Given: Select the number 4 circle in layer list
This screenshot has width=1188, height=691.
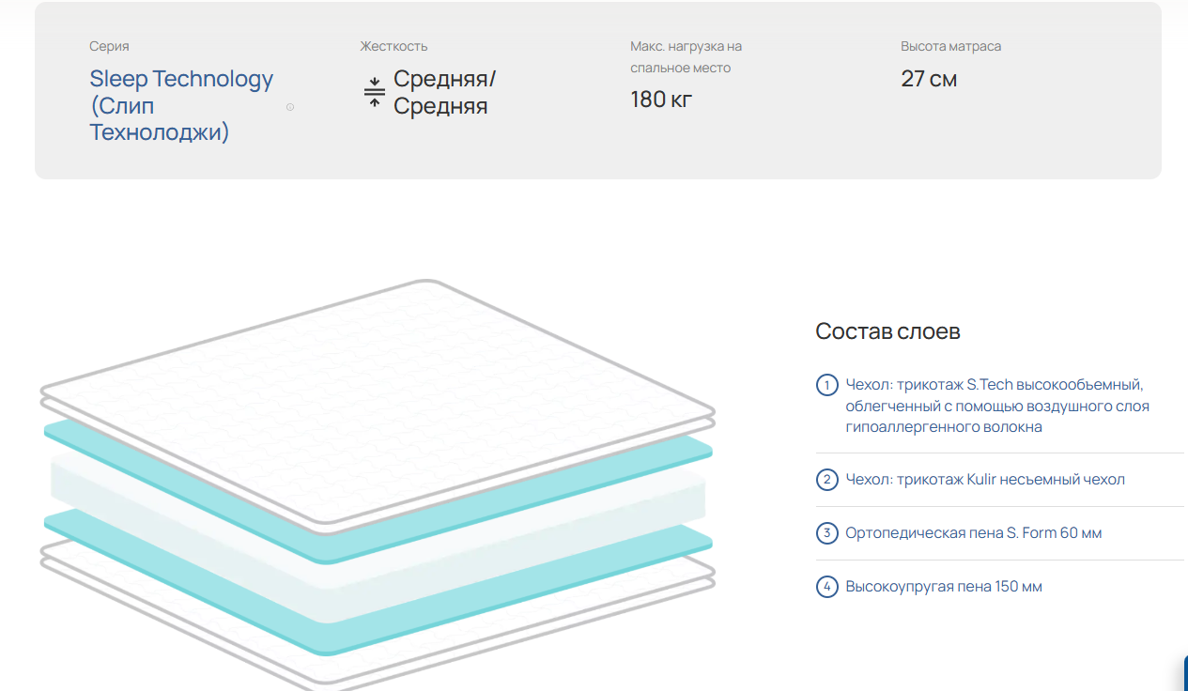Looking at the screenshot, I should click(827, 587).
